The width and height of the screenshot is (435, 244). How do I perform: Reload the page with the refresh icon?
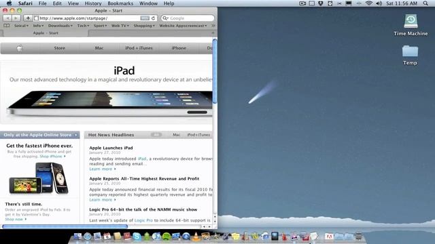click(153, 18)
